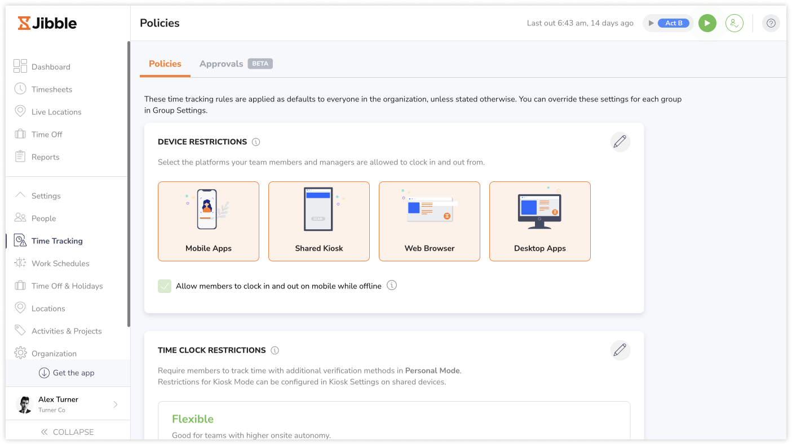Expand Alex Turner account menu

[116, 404]
